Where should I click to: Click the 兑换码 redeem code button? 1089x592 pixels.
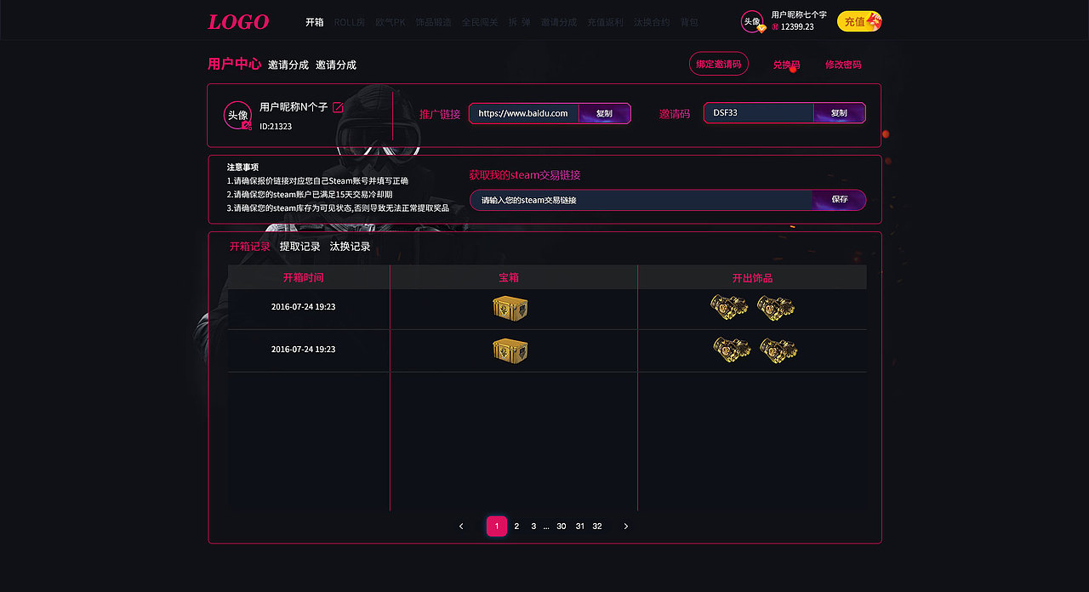click(785, 64)
